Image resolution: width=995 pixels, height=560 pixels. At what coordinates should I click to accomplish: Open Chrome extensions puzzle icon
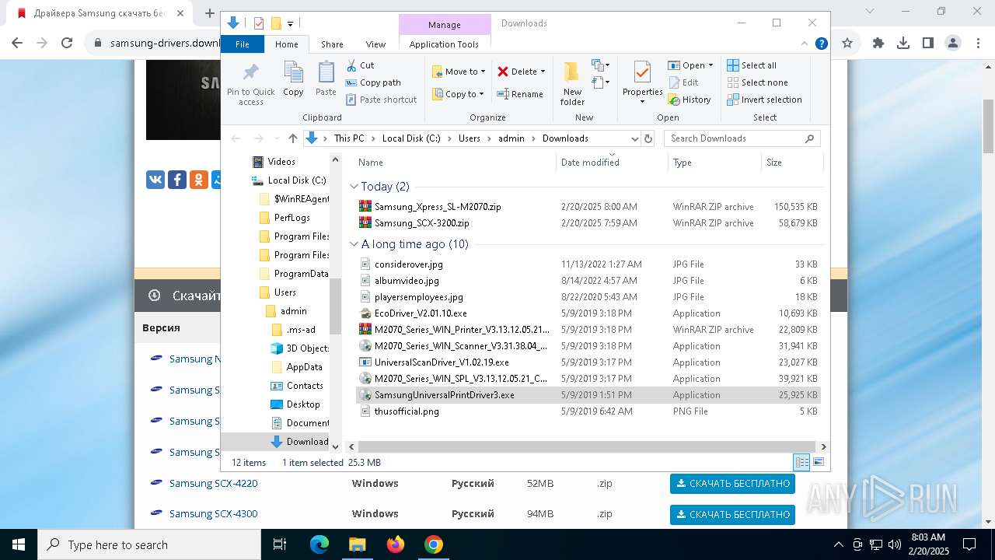pyautogui.click(x=878, y=43)
